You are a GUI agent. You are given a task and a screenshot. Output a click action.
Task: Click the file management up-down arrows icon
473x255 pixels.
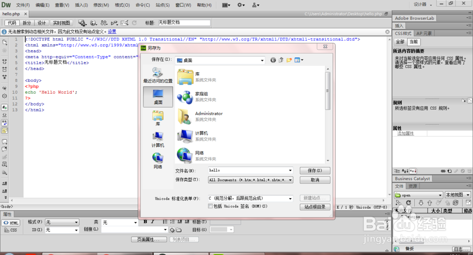point(104,23)
